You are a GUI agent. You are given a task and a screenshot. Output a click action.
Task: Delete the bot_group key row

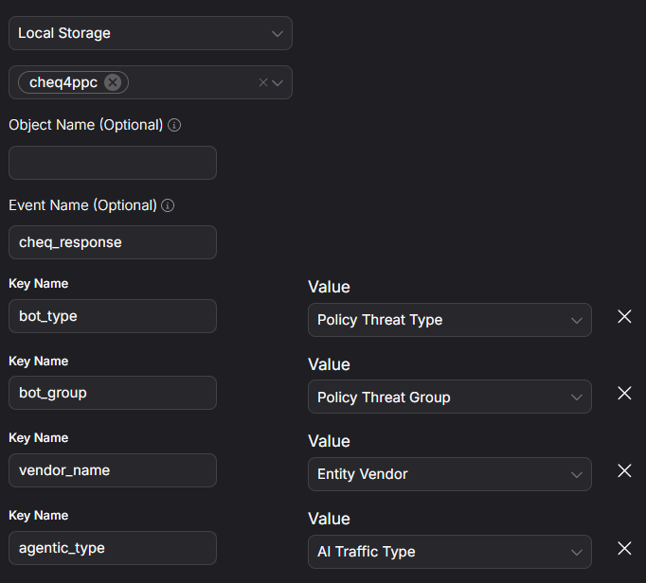pyautogui.click(x=624, y=393)
